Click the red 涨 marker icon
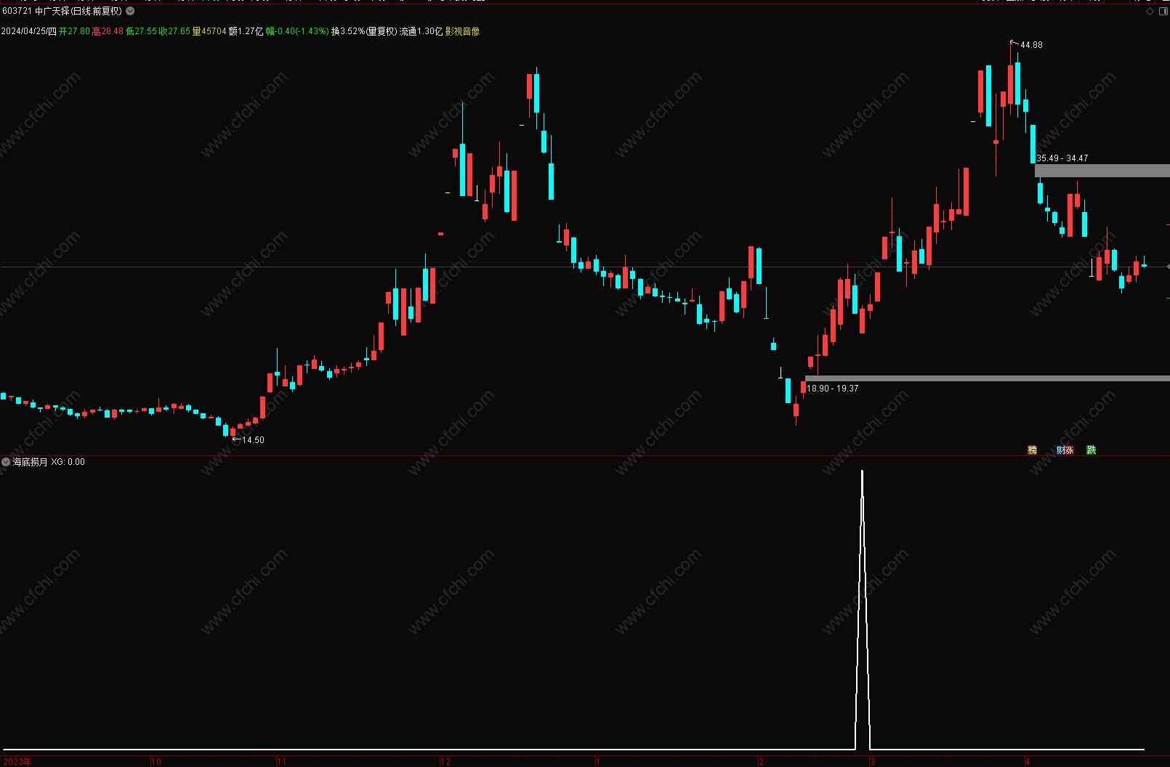Viewport: 1170px width, 767px height. click(x=1069, y=450)
